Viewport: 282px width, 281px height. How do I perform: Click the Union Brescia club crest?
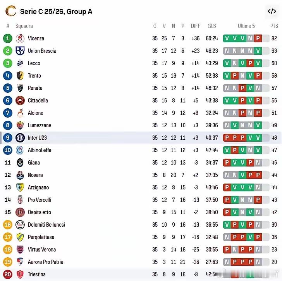[20, 51]
